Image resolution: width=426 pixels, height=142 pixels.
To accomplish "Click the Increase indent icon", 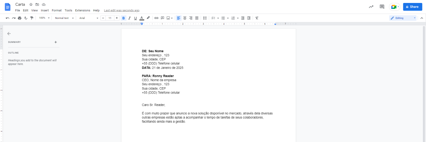I will (249, 18).
